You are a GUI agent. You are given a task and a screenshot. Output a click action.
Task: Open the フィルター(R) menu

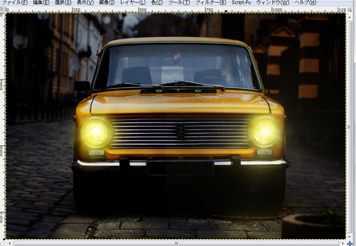pos(211,3)
